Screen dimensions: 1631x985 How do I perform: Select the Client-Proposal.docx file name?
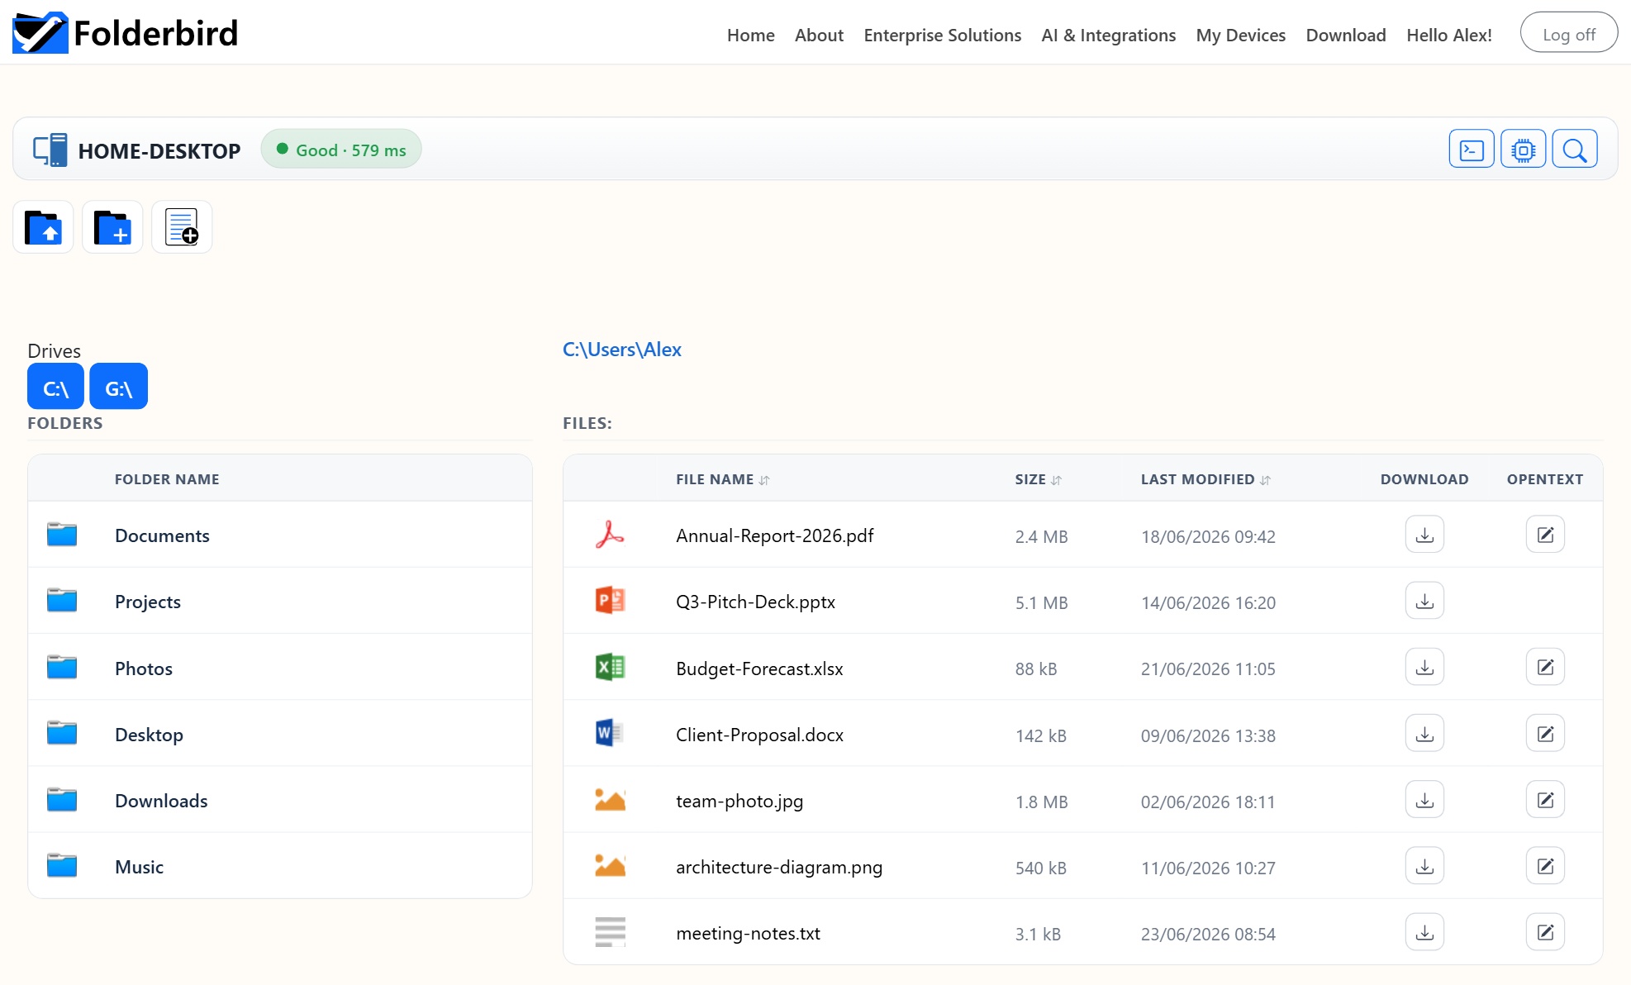pyautogui.click(x=759, y=735)
